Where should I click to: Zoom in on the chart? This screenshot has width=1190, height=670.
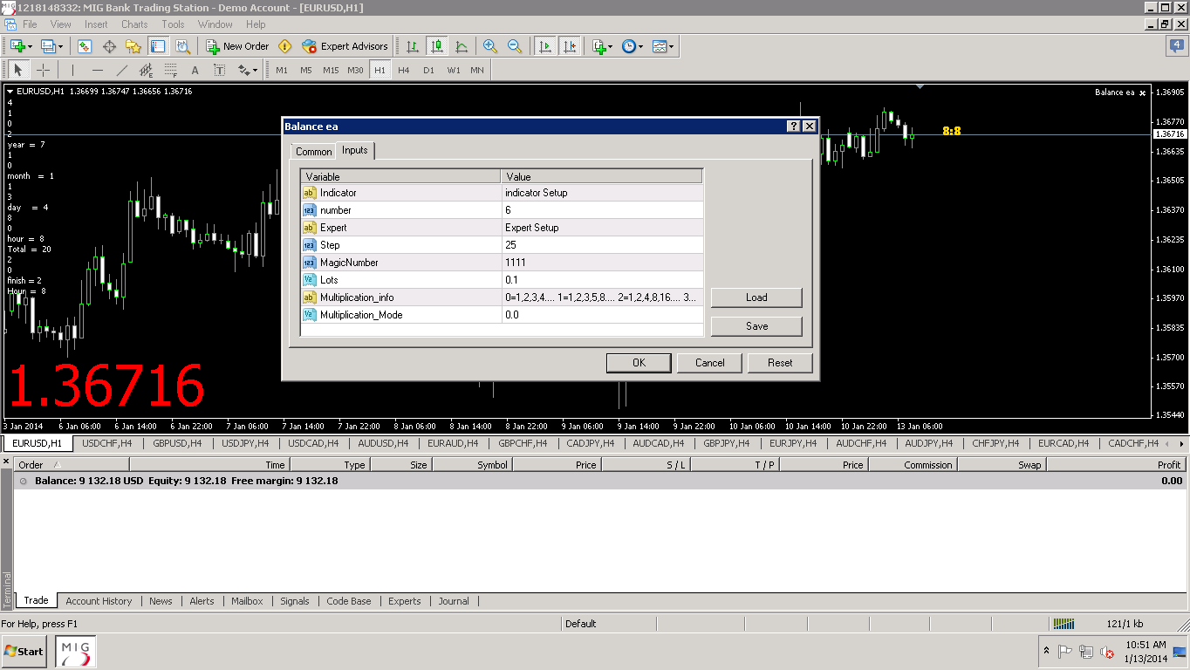click(490, 46)
